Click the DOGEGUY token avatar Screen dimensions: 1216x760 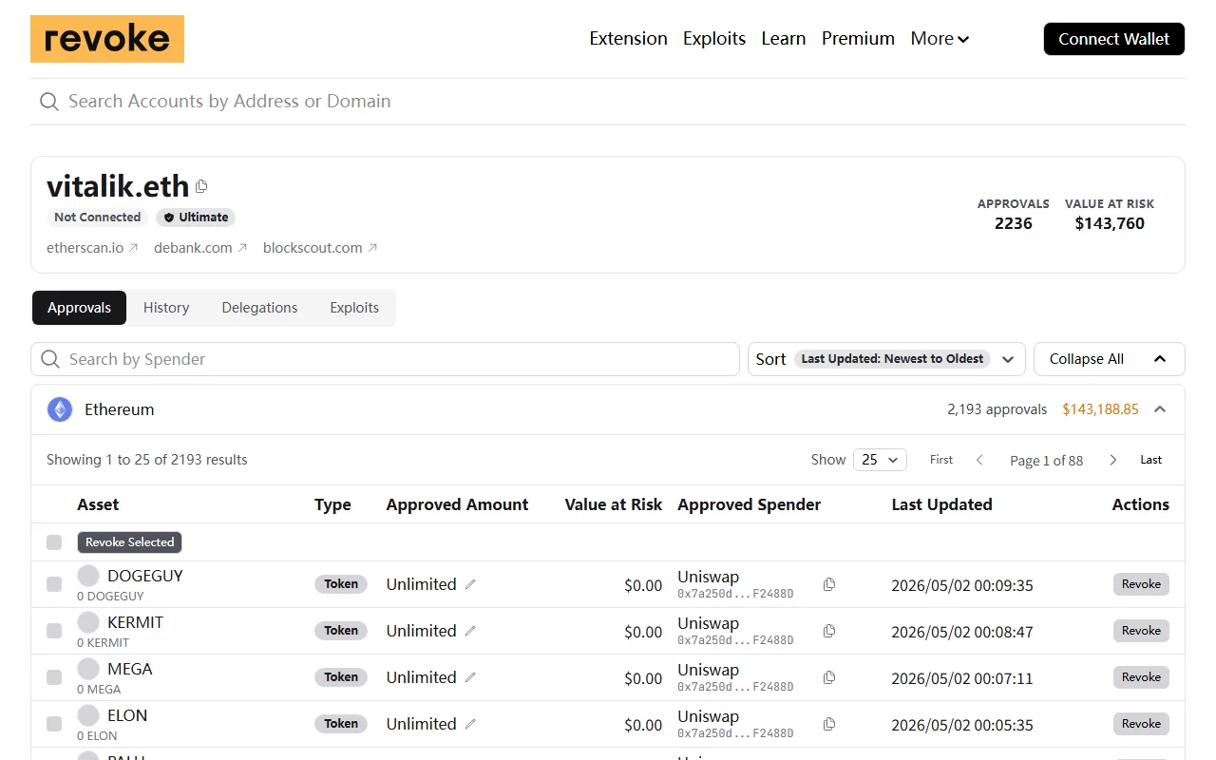point(88,576)
